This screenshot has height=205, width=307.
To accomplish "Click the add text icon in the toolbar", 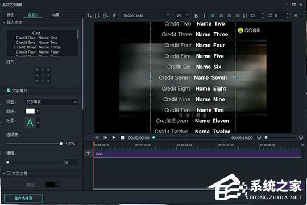I will 89,15.
